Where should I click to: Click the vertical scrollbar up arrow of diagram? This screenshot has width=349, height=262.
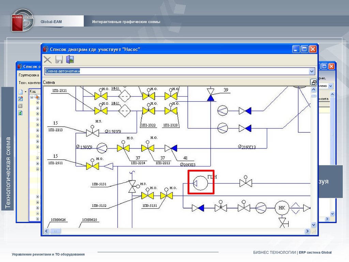tap(314, 89)
